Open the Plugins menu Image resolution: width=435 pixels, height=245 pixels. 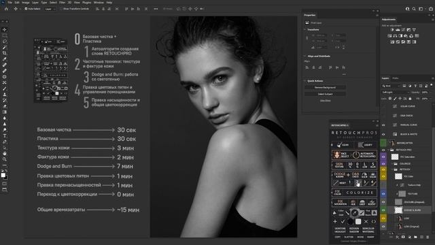pos(86,3)
